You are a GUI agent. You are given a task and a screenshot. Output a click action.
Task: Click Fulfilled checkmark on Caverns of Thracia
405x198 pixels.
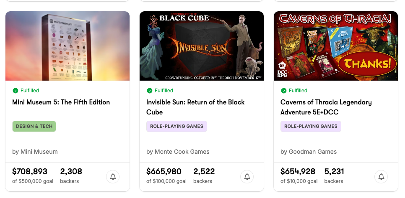(x=284, y=91)
